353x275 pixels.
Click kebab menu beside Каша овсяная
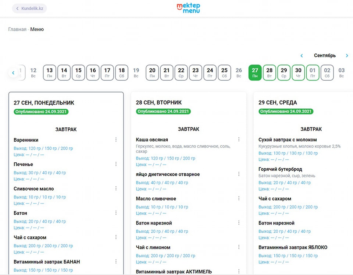click(x=239, y=139)
